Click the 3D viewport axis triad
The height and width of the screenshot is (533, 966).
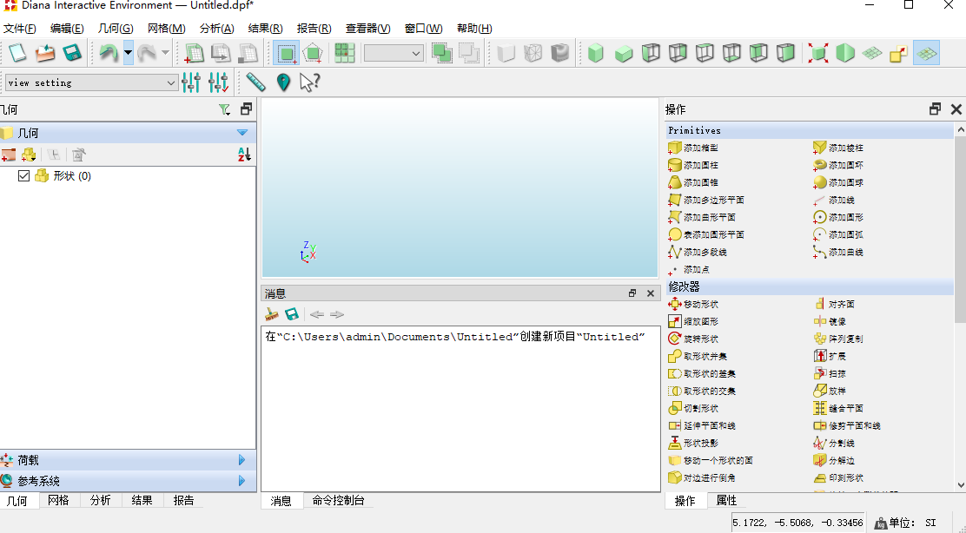point(308,252)
